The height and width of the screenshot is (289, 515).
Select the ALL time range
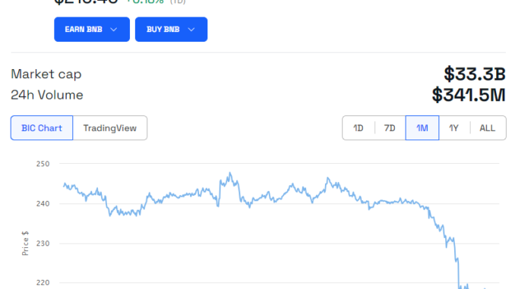click(x=488, y=128)
